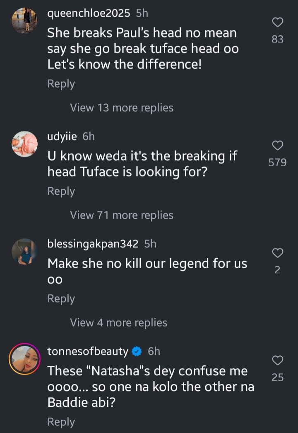298x433 pixels.
Task: Tap the heart on blessingakpan342's comment
Action: [277, 253]
